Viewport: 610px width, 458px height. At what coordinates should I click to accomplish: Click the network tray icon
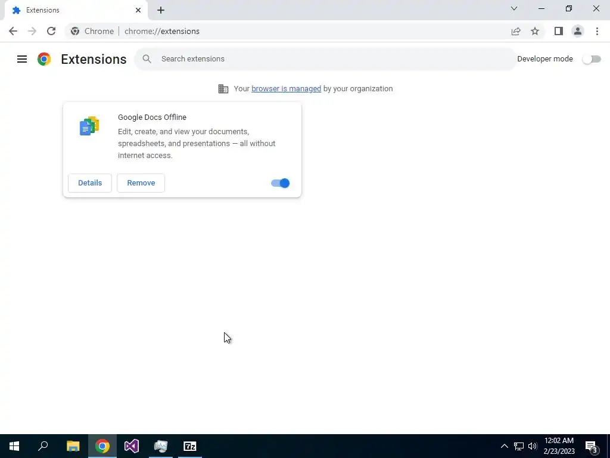point(519,446)
